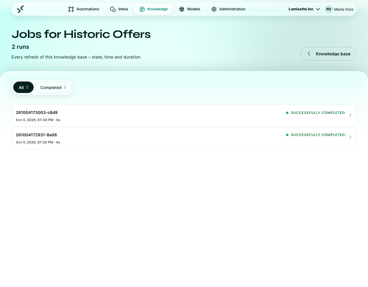Expand the chevron for run 261004173003-c8d9
The width and height of the screenshot is (368, 287).
pyautogui.click(x=350, y=115)
